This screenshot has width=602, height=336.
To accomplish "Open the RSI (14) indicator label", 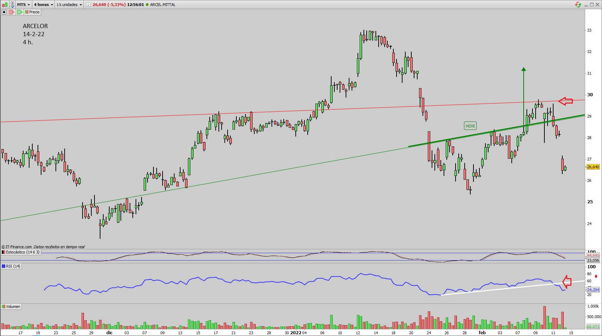I will pyautogui.click(x=11, y=266).
